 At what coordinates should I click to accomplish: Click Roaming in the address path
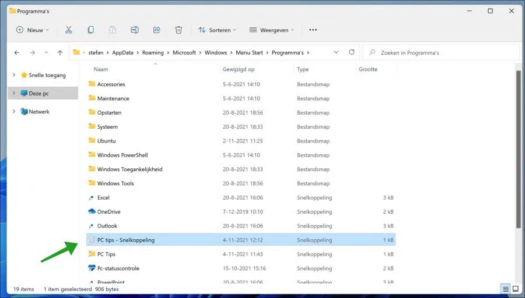pos(153,52)
